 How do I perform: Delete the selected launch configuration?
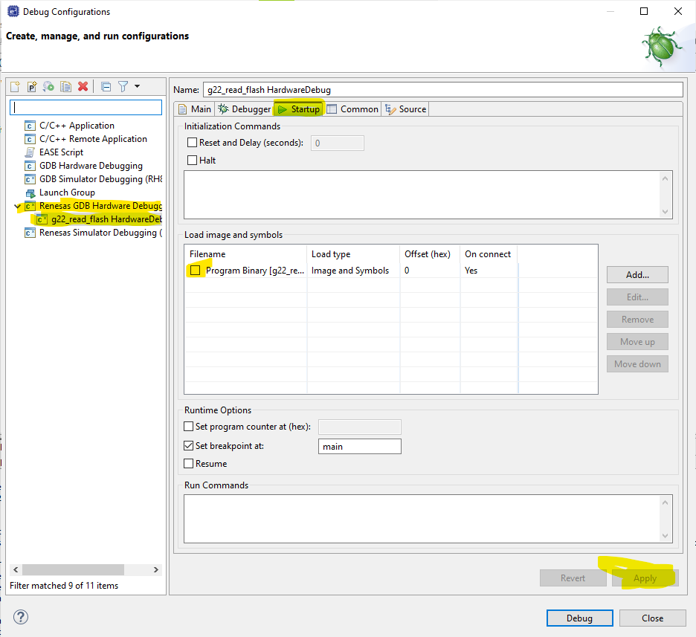click(x=83, y=86)
